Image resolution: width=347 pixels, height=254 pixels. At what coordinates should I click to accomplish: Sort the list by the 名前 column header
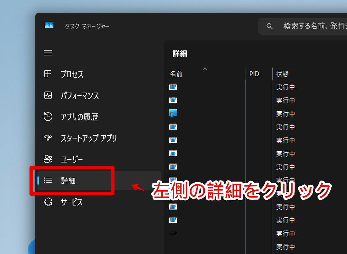coord(176,74)
